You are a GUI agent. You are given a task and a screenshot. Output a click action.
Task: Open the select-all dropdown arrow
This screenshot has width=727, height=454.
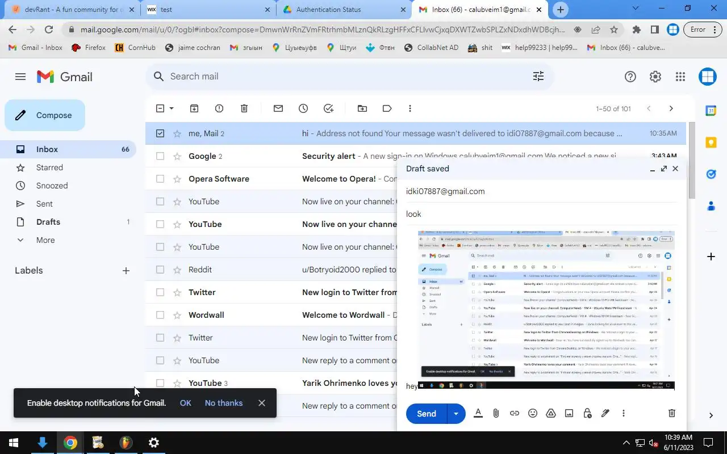pyautogui.click(x=172, y=108)
